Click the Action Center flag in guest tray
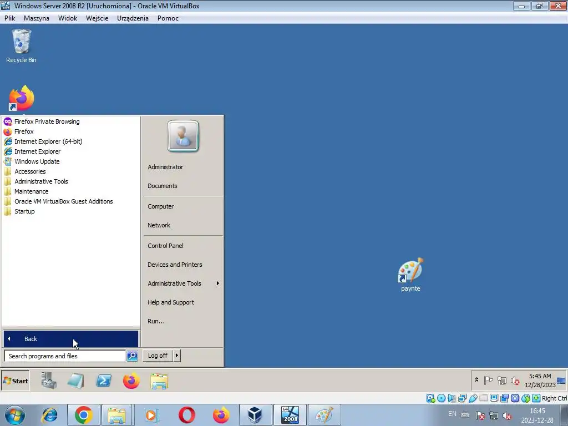 pos(488,381)
